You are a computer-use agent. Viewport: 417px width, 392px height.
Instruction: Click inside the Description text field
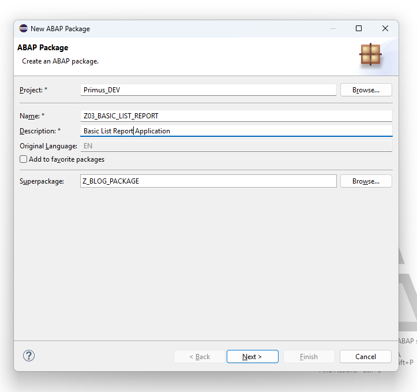[x=236, y=131]
